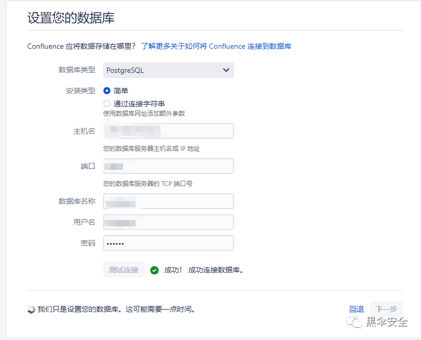Click the 用户名 input field

tap(168, 222)
